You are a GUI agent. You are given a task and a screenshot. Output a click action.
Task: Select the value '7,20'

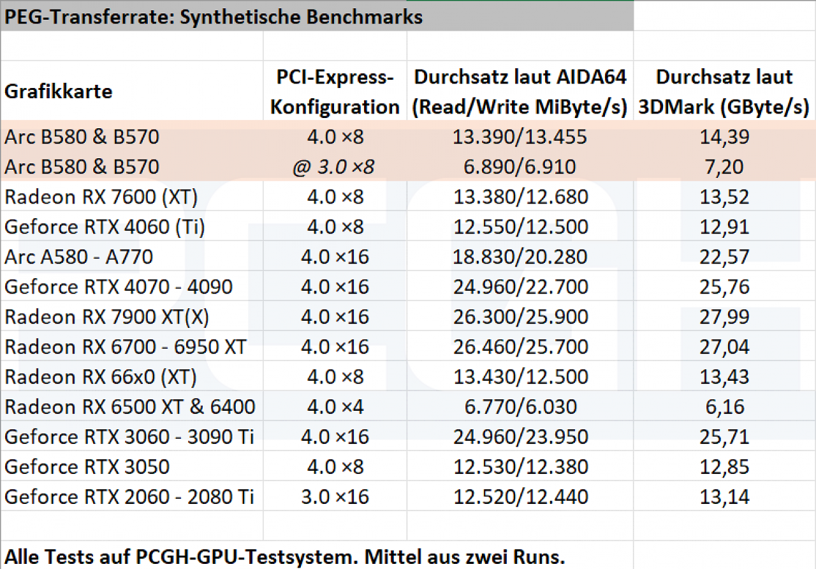click(x=724, y=166)
